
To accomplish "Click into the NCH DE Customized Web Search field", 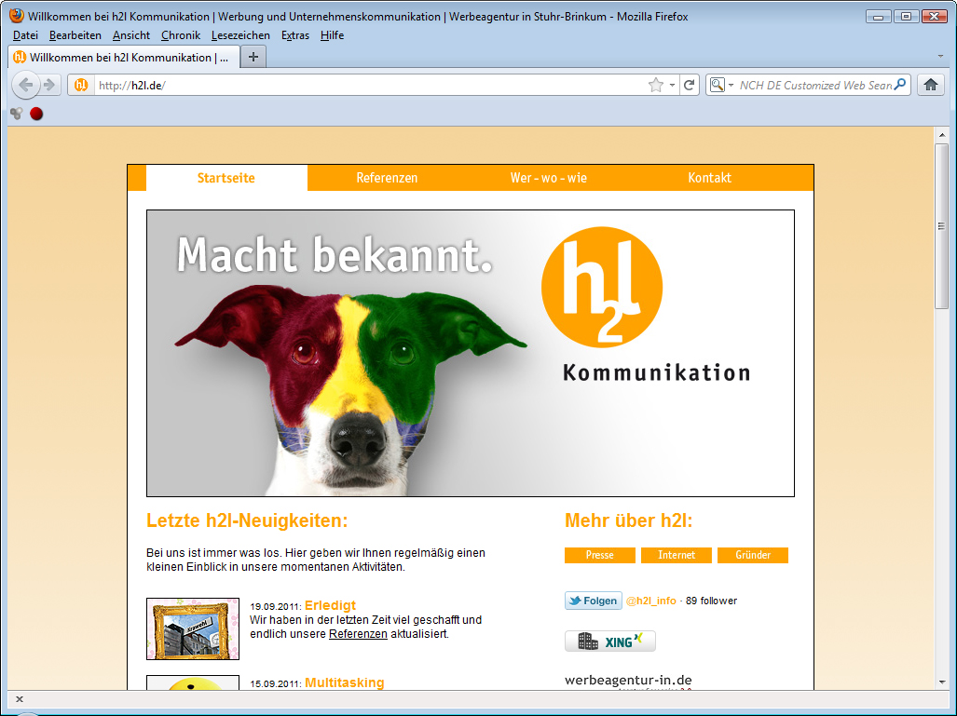I will pos(815,85).
